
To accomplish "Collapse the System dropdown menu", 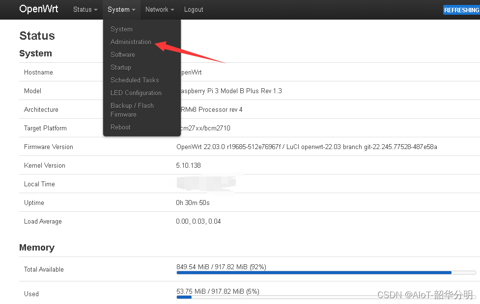I will coord(121,9).
